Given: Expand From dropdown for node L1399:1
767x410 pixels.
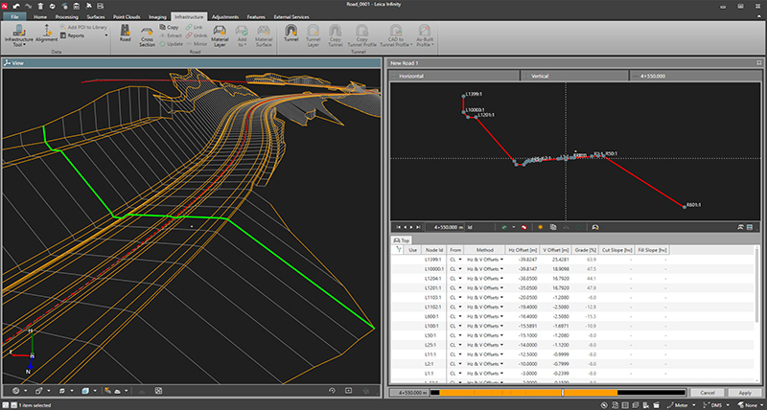Looking at the screenshot, I should click(459, 259).
